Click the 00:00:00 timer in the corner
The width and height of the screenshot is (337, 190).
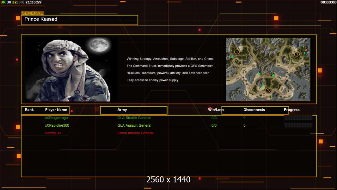coord(328,2)
